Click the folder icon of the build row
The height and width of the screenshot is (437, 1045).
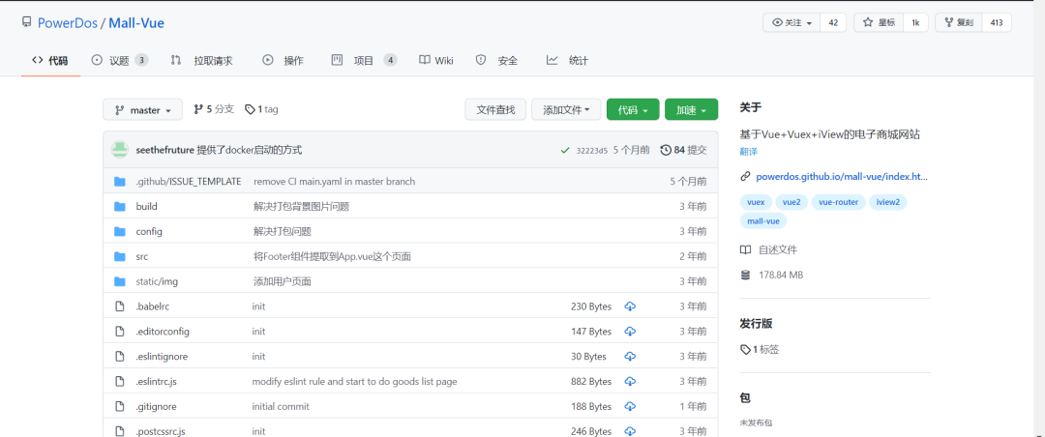[x=120, y=207]
